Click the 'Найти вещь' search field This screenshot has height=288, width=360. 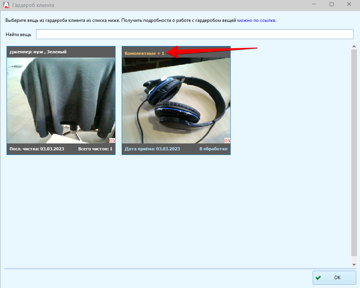[x=195, y=34]
